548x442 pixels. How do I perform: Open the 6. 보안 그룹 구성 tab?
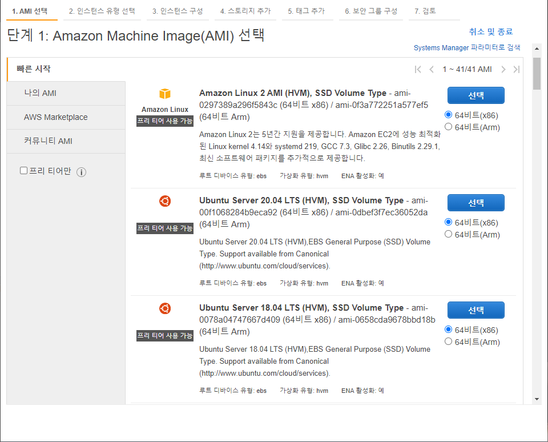point(371,11)
